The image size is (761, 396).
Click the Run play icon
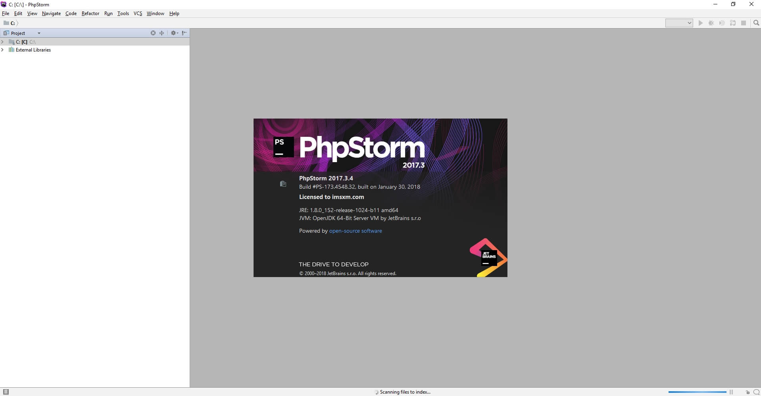(701, 23)
